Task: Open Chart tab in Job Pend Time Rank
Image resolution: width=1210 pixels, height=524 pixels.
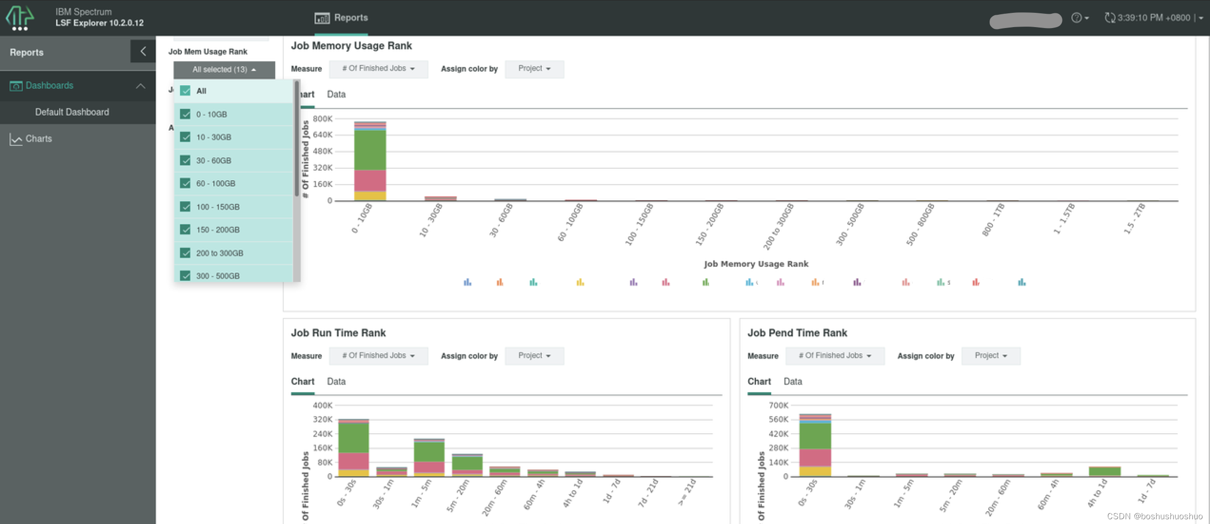Action: [759, 381]
